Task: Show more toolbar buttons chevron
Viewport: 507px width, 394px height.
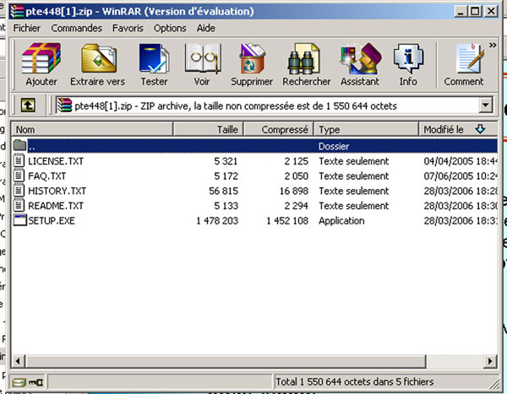Action: click(x=493, y=46)
